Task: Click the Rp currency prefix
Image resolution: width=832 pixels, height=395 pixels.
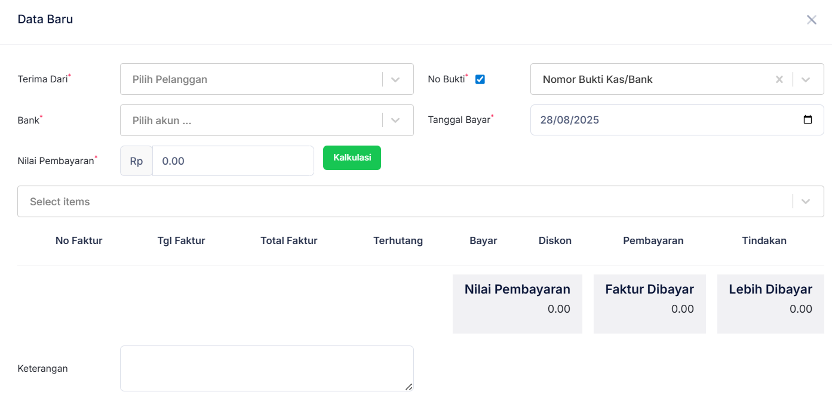Action: pos(136,161)
